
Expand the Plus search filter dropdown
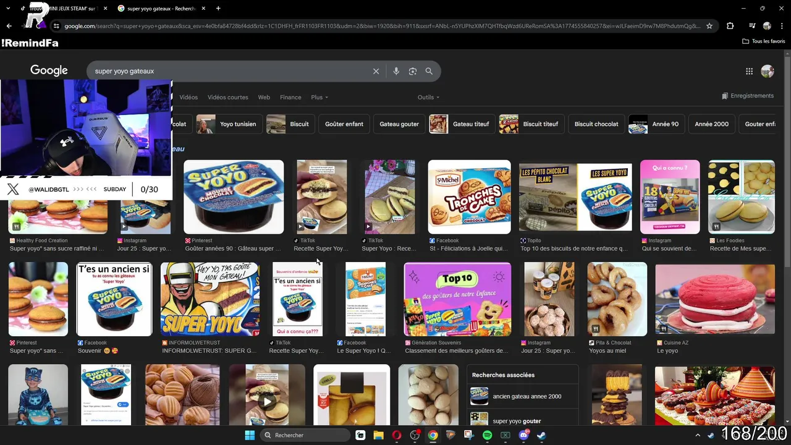319,97
